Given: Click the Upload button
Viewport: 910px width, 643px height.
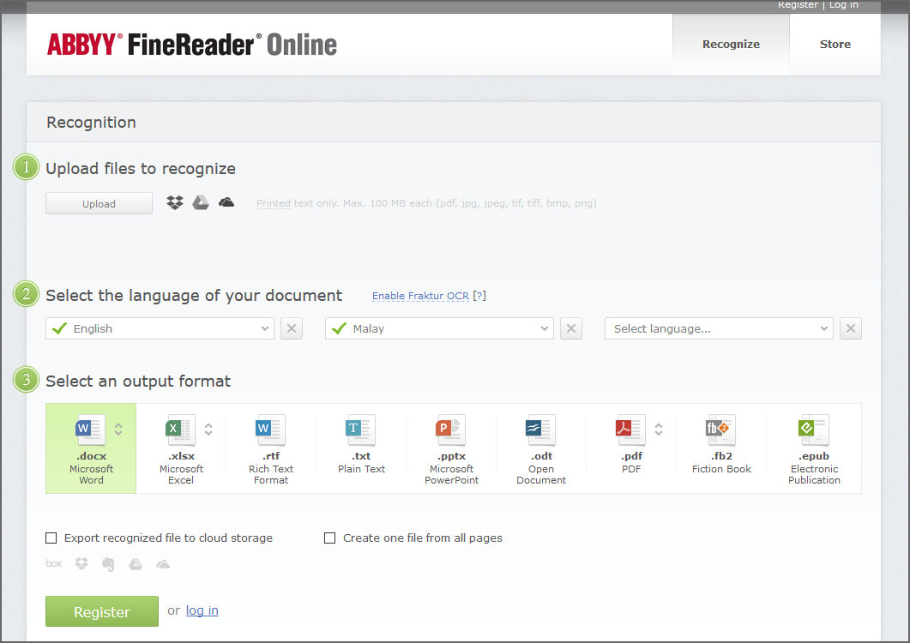Looking at the screenshot, I should 99,204.
